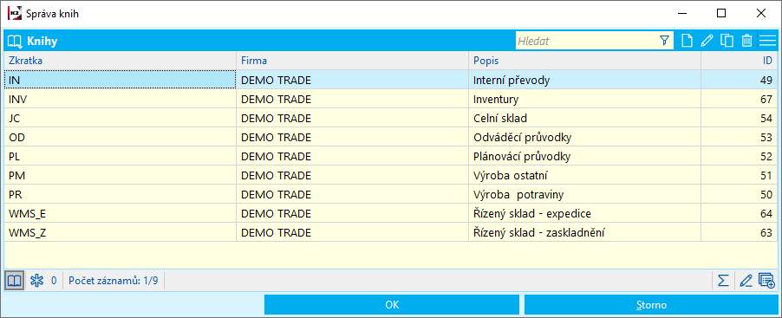
Task: Click the OK button
Action: 392,304
